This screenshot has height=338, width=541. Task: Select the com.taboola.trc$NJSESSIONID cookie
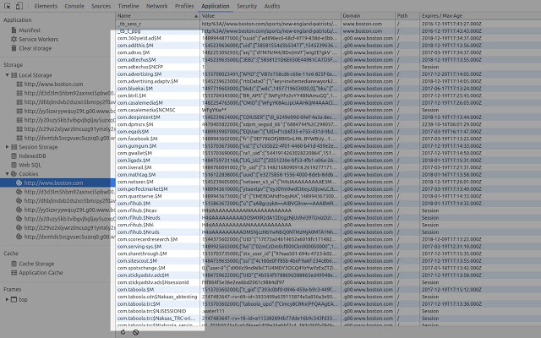pos(151,311)
